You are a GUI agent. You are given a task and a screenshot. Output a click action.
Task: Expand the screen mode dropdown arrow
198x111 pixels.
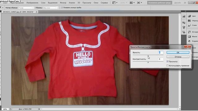(x=141, y=3)
